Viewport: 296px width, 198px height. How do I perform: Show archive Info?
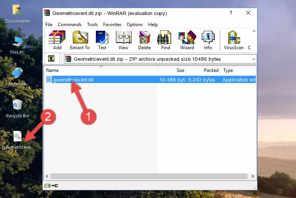[x=208, y=40]
